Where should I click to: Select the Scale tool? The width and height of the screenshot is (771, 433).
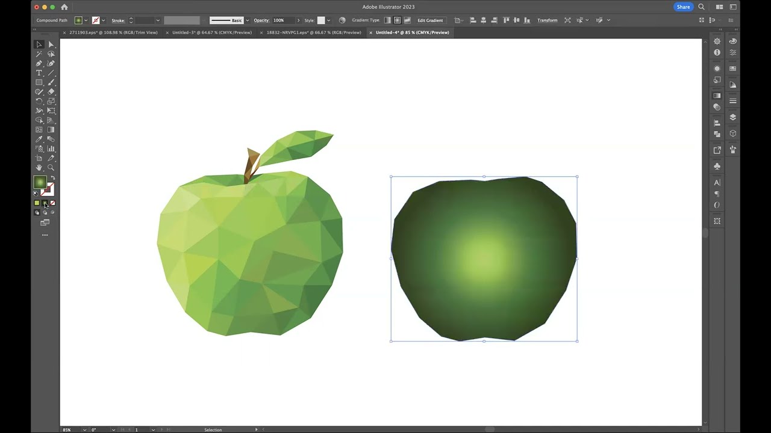coord(51,101)
